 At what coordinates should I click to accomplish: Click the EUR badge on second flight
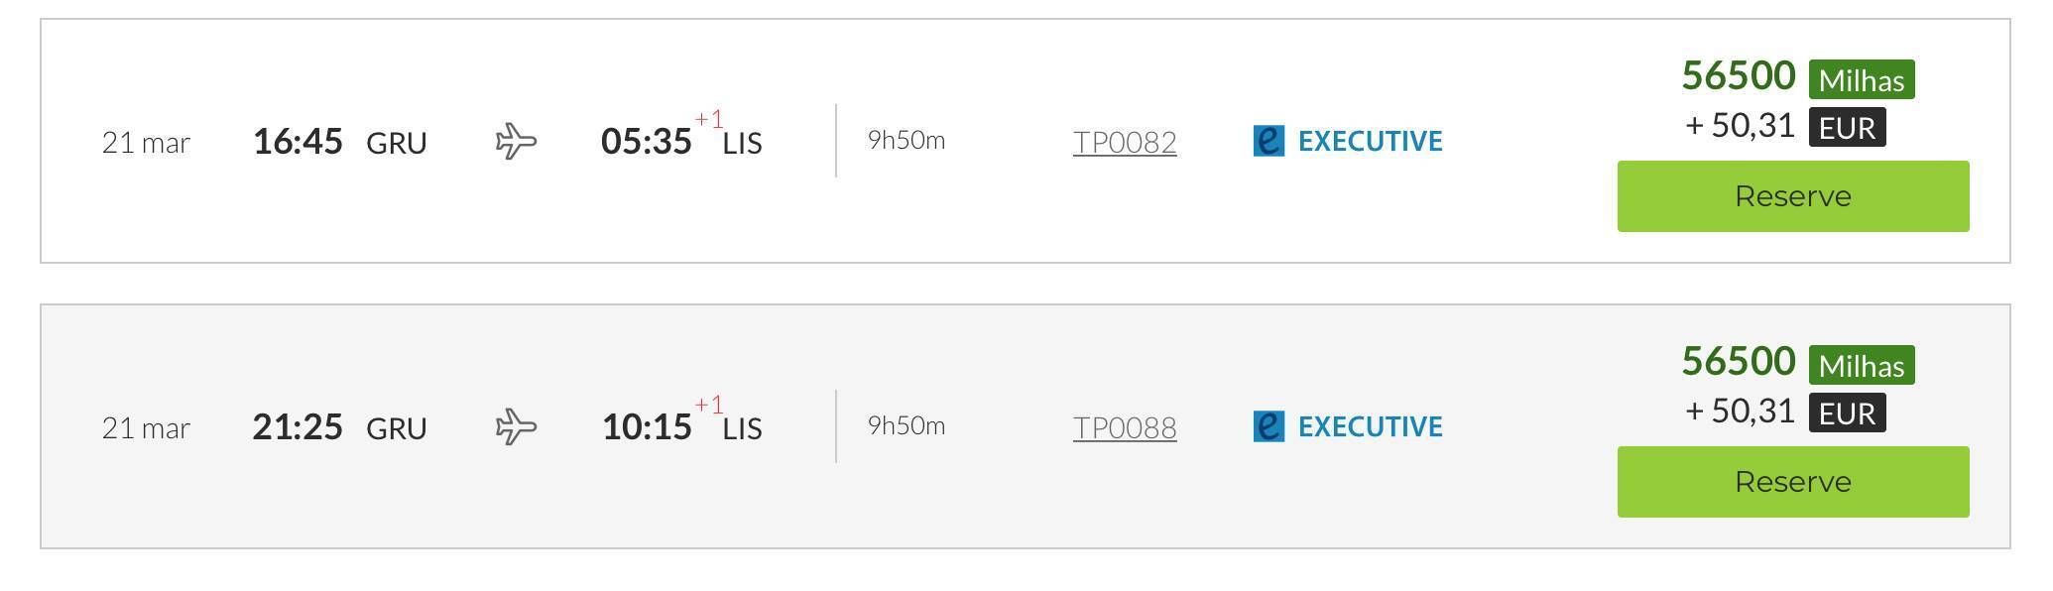click(x=1847, y=413)
